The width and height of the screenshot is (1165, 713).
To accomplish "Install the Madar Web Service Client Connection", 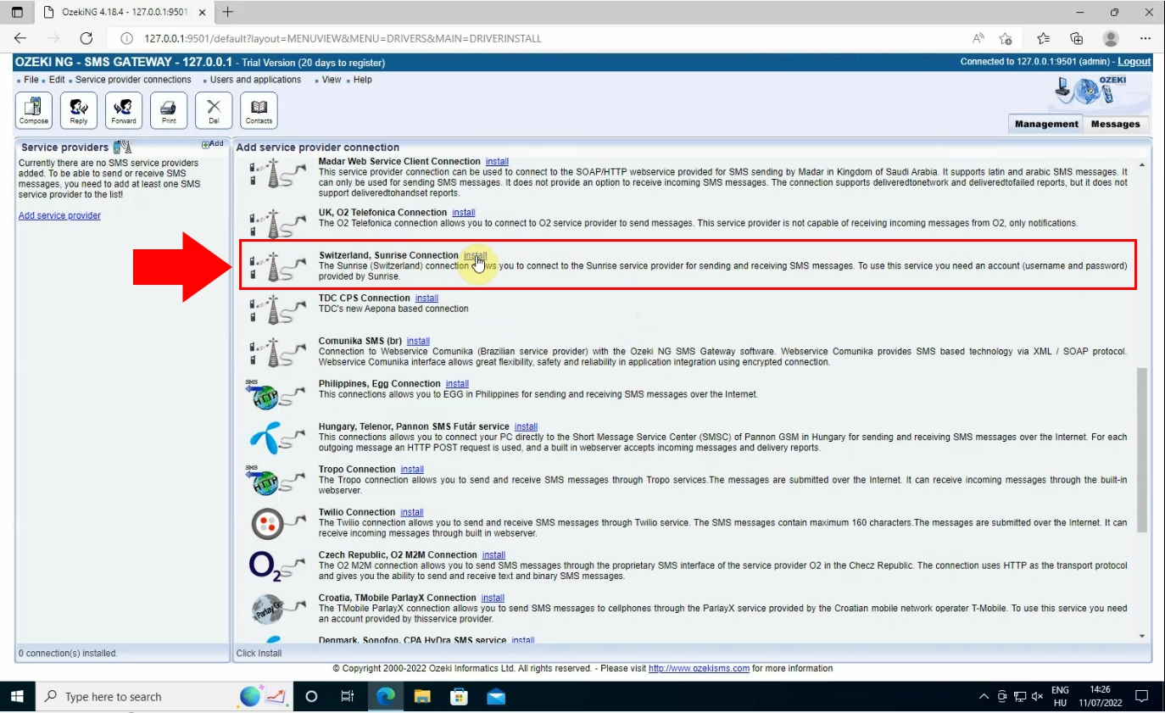I will (497, 161).
